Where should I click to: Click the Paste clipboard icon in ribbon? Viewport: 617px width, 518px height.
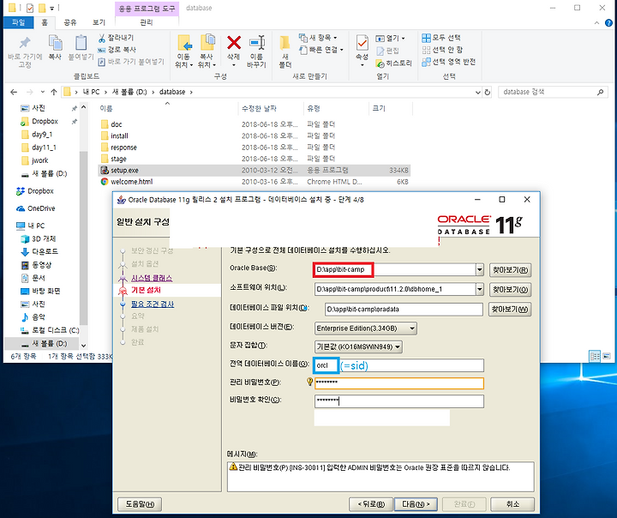[x=81, y=43]
